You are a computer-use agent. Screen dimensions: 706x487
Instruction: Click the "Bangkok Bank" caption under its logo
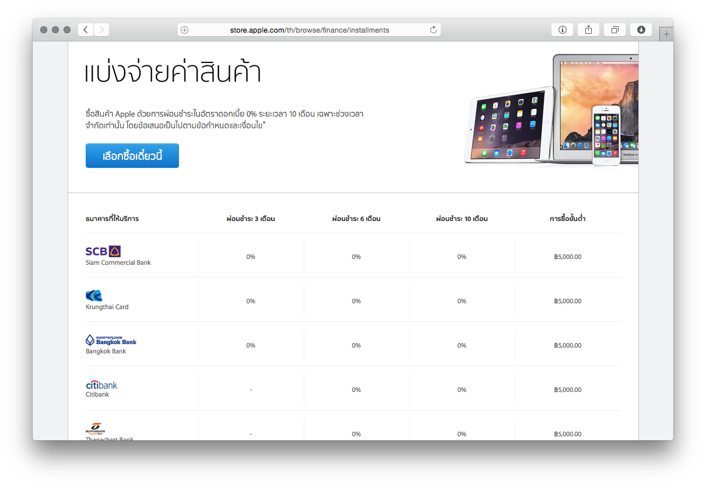click(x=106, y=351)
